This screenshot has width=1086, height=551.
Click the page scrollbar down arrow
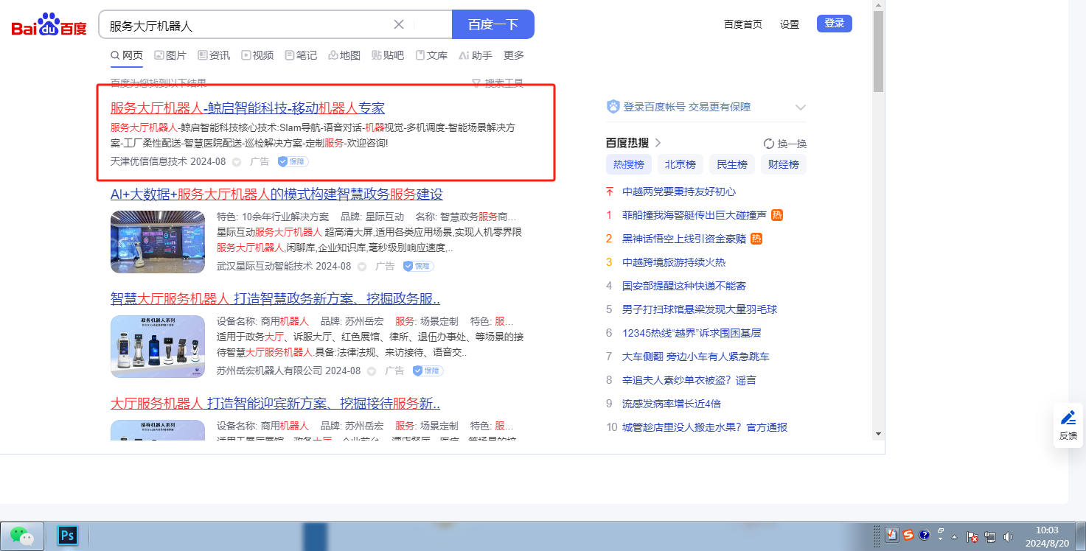click(x=878, y=434)
